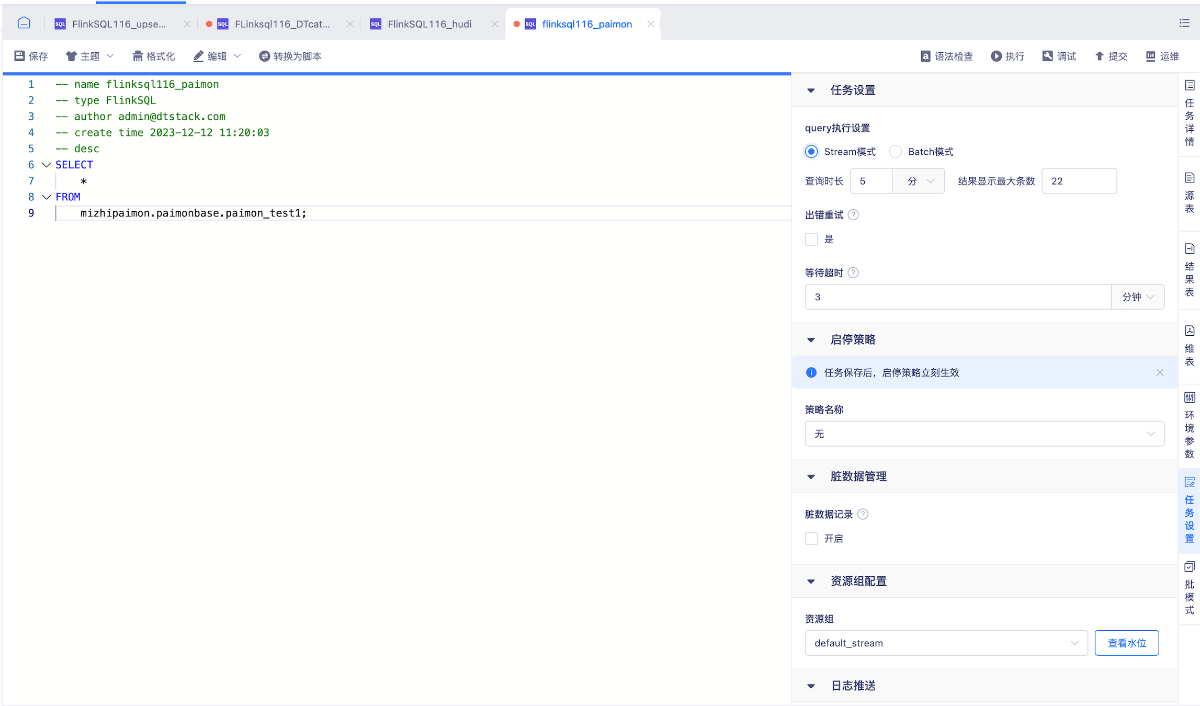Click the 等待超时 value input
1200x706 pixels.
pyautogui.click(x=957, y=297)
